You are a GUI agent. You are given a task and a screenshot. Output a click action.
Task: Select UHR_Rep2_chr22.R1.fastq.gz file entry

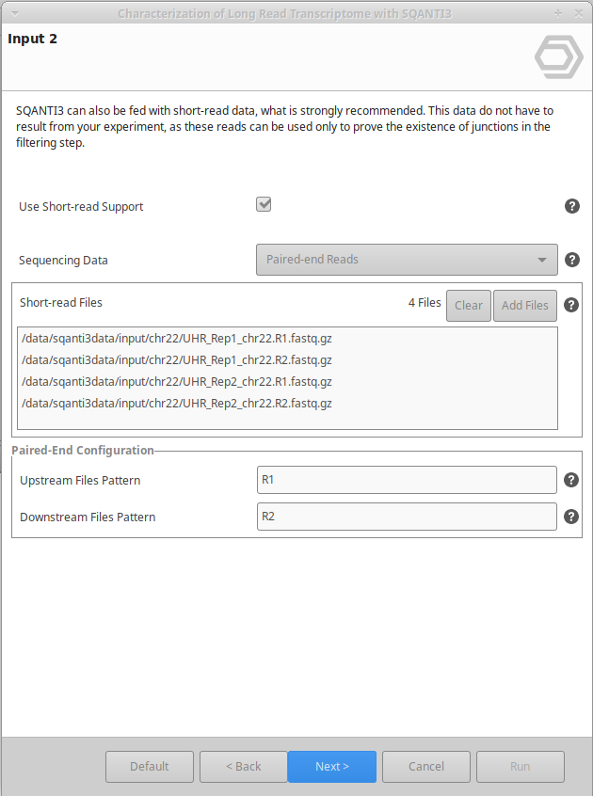(176, 382)
